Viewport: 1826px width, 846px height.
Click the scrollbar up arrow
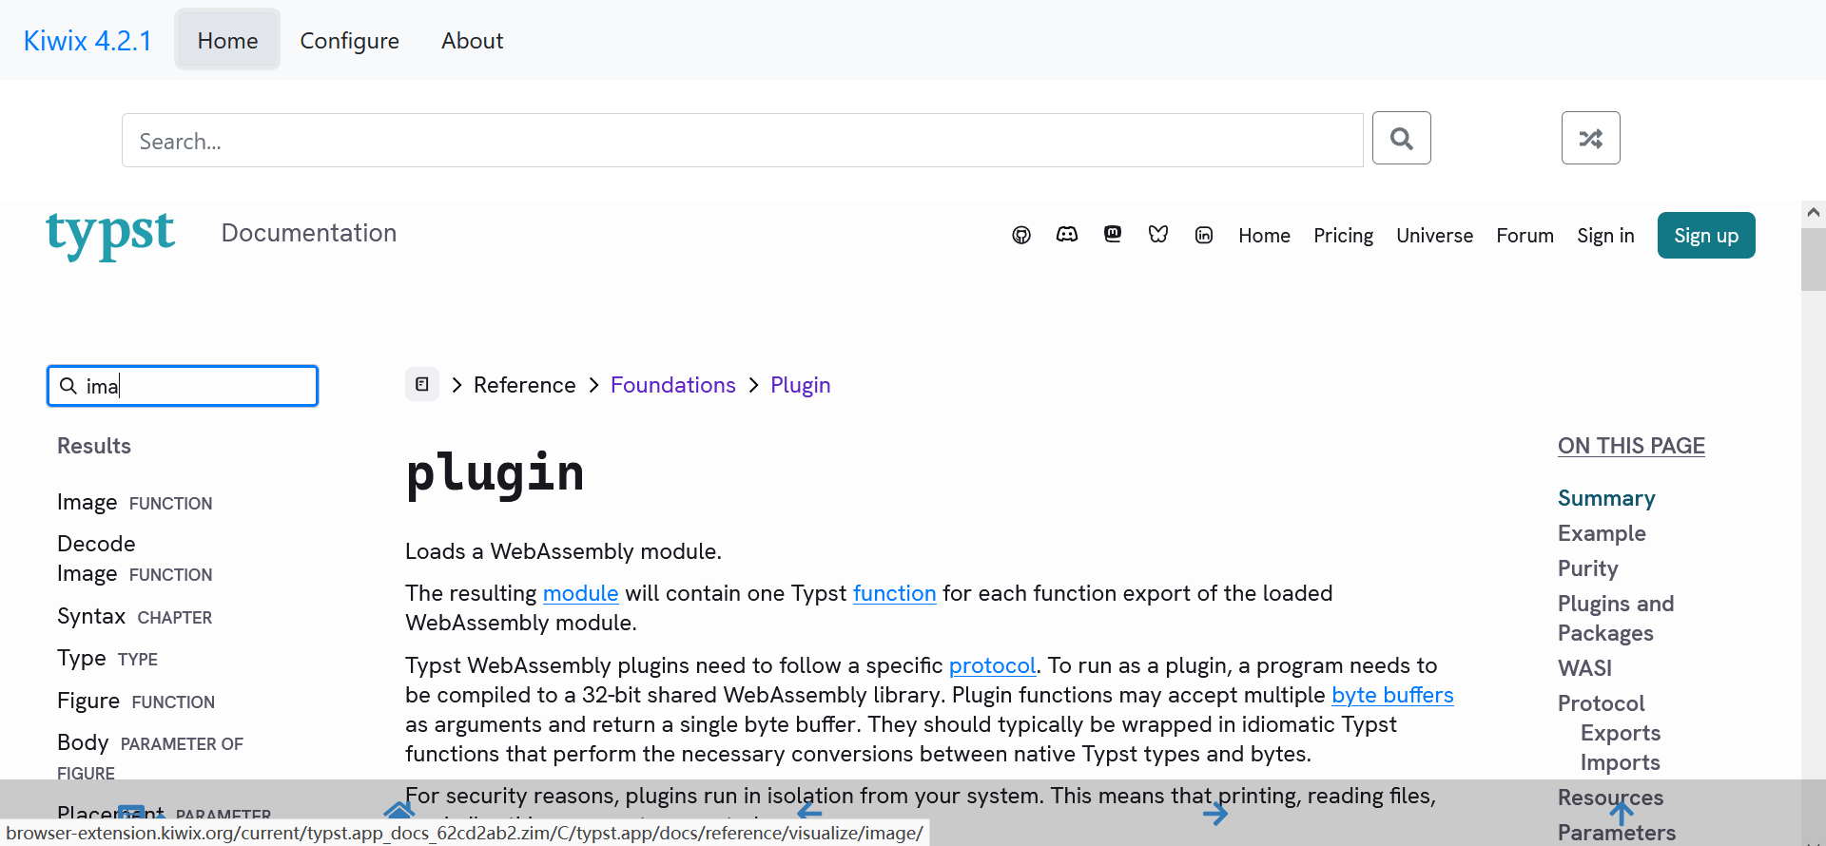pyautogui.click(x=1814, y=213)
